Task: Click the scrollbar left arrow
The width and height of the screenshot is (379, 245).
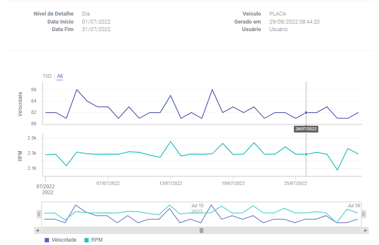Action: pyautogui.click(x=37, y=230)
